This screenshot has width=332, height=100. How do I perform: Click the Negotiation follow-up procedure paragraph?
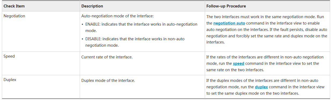tap(267, 29)
